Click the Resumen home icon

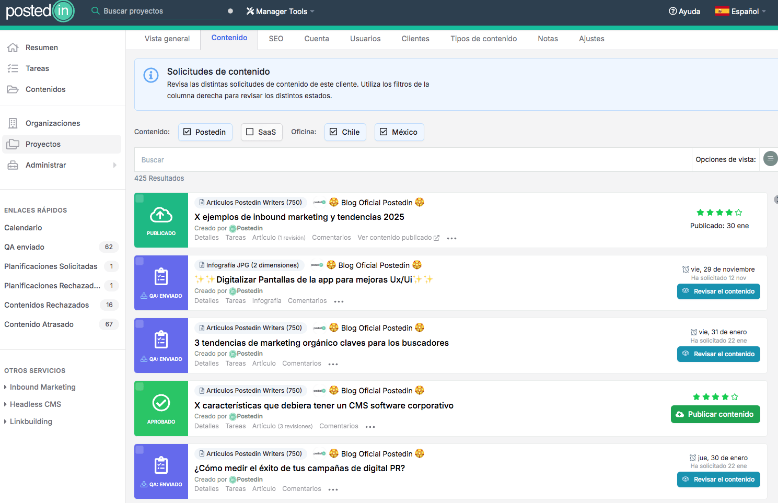click(x=13, y=48)
